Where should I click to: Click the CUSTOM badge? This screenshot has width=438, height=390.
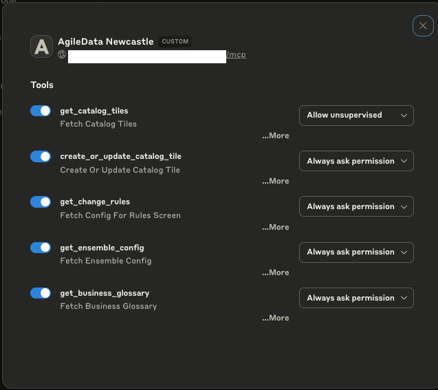pos(175,41)
